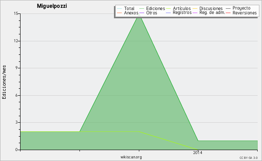
Task: Click the Registros legend color line
Action: (168, 13)
